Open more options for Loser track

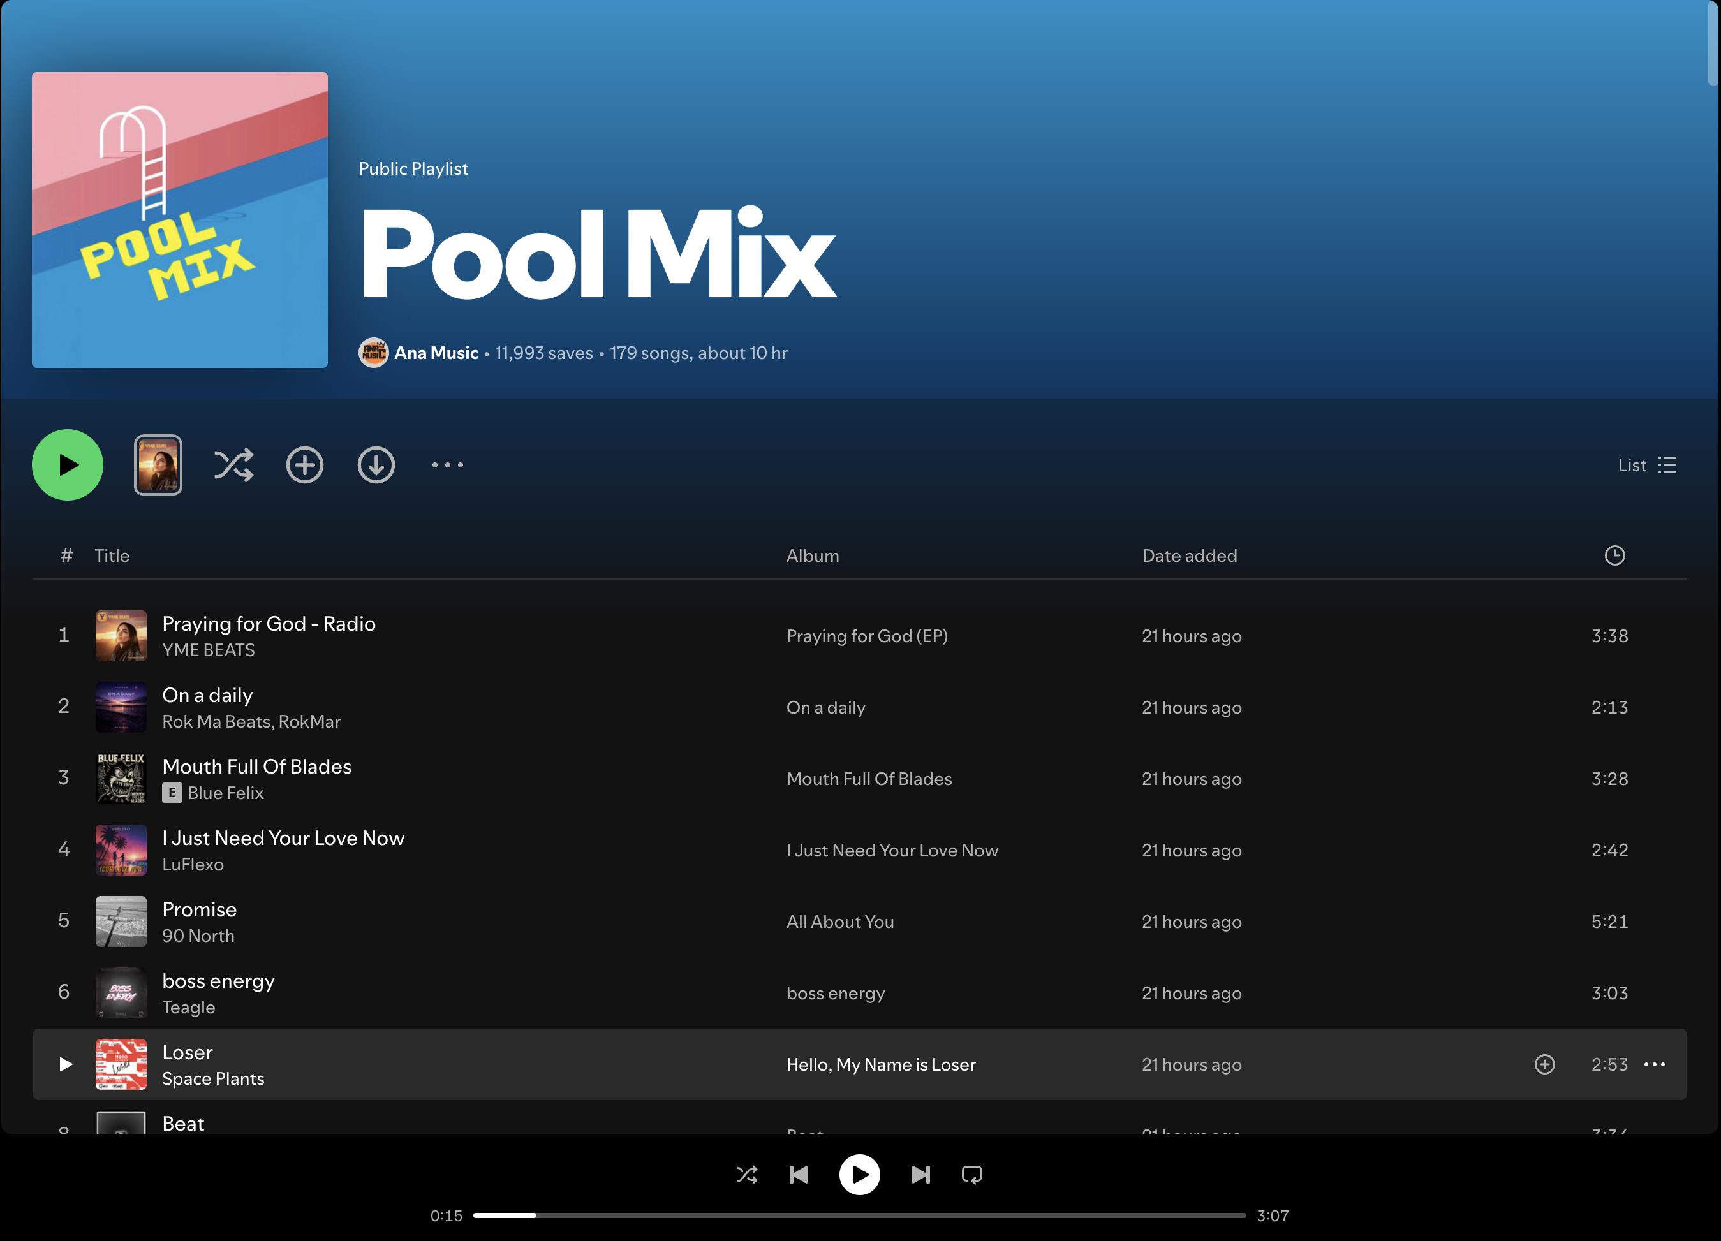click(x=1654, y=1064)
